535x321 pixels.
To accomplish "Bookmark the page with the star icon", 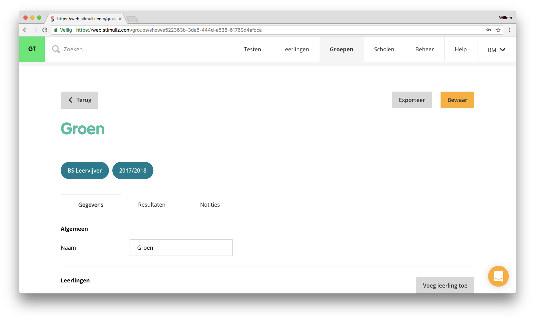I will (x=498, y=30).
